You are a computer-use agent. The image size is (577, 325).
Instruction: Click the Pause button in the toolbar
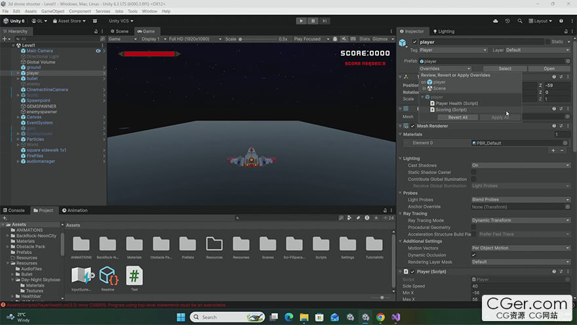point(313,21)
